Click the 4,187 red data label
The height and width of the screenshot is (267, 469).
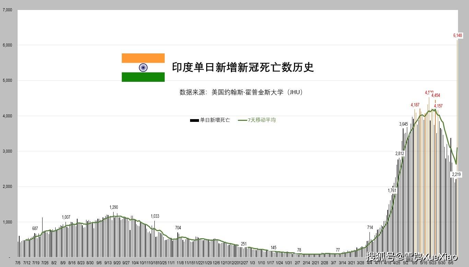pos(415,105)
